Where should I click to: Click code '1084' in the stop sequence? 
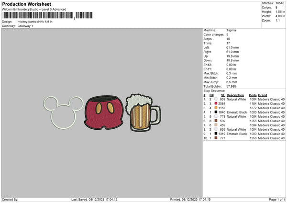(x=253, y=125)
